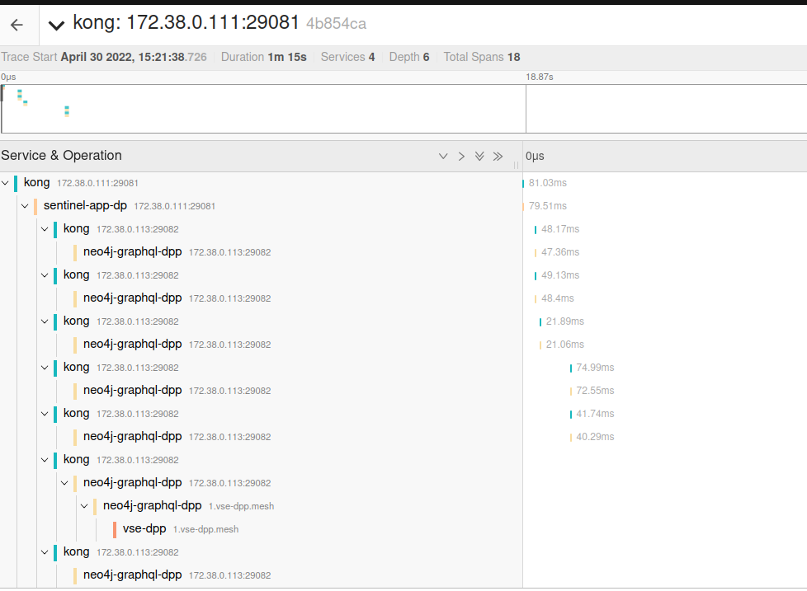807x591 pixels.
Task: Click the 81.03ms duration bar
Action: (521, 182)
